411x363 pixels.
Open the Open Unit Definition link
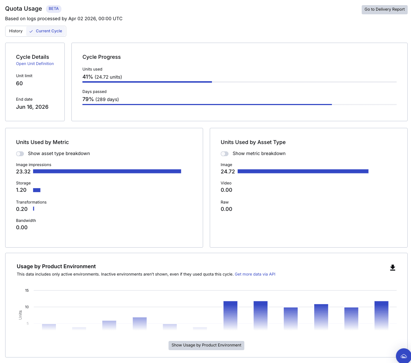[35, 64]
